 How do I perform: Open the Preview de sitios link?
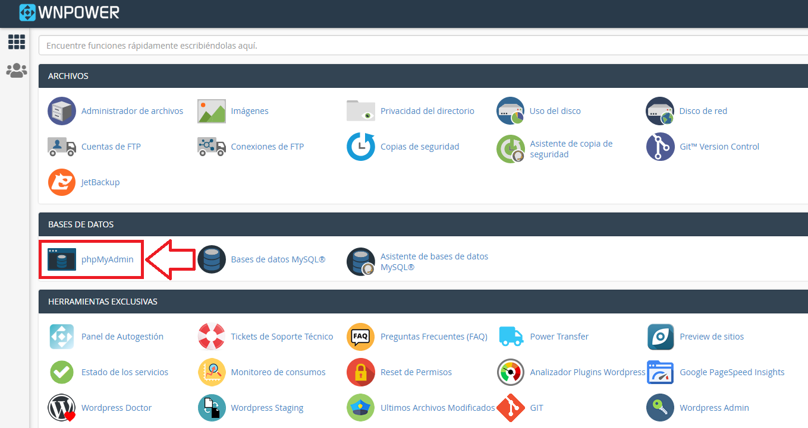click(x=712, y=337)
